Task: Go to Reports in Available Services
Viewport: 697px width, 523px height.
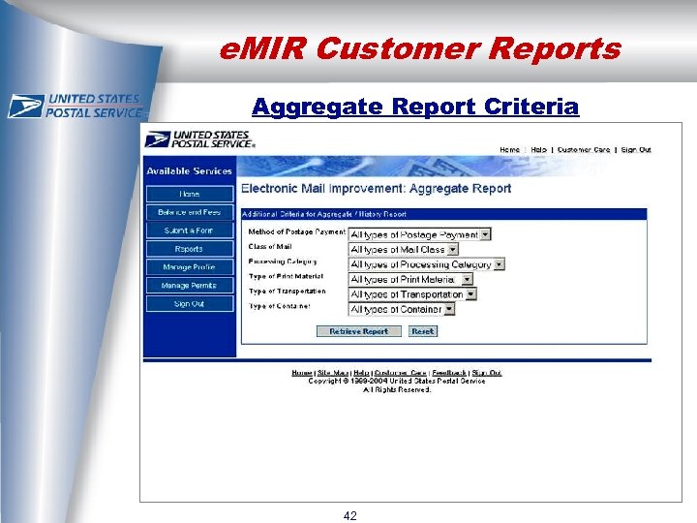Action: [190, 249]
